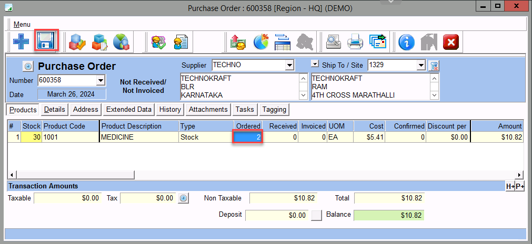The height and width of the screenshot is (244, 532).
Task: Click the blue plus New icon
Action: 21,41
